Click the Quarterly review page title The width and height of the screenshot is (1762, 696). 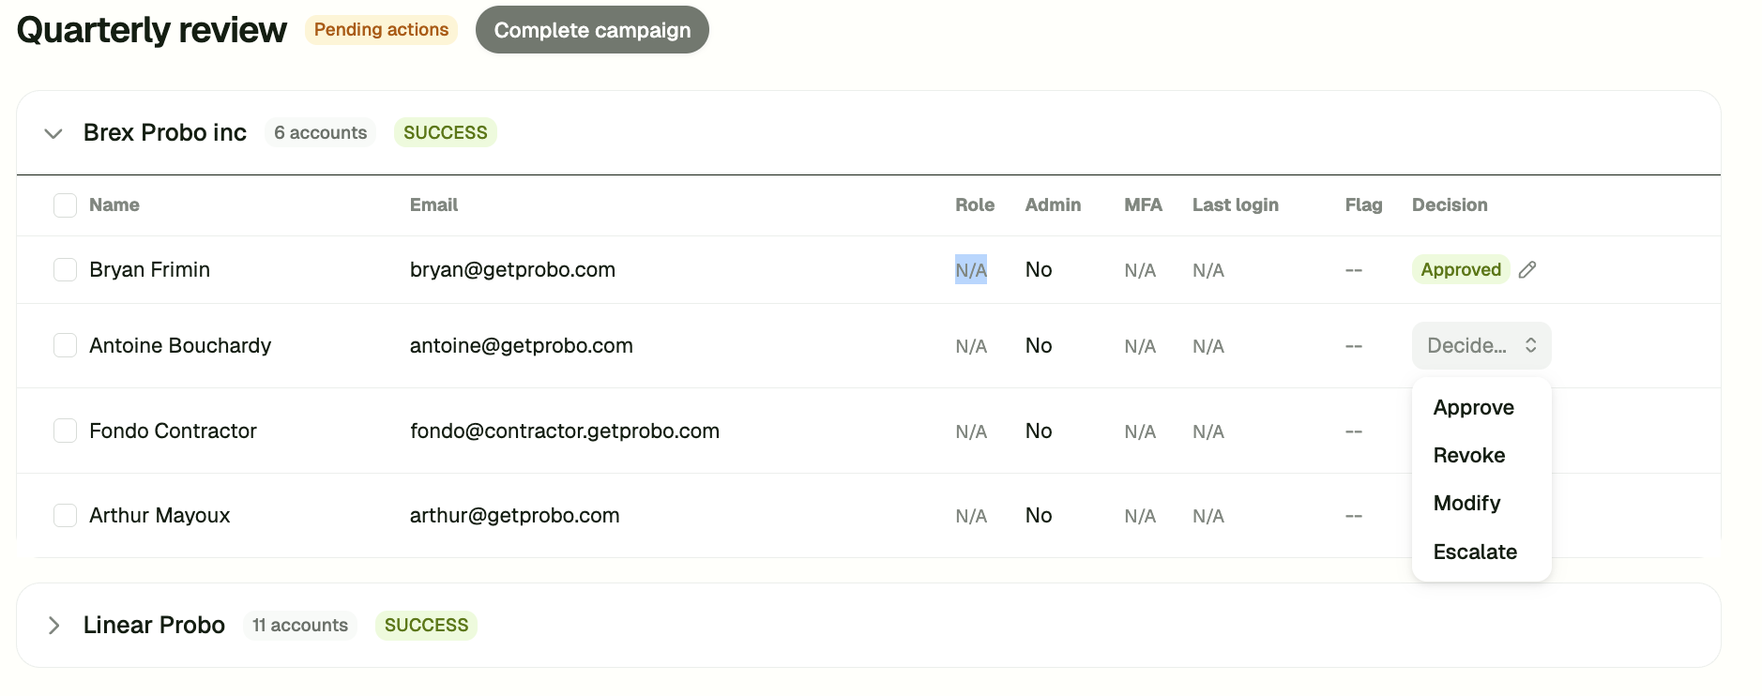[151, 30]
